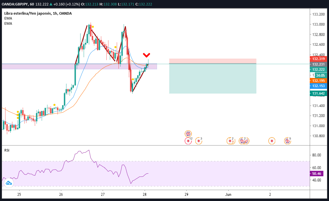Click the Jun label on the time axis
This screenshot has height=201, width=329.
[228, 194]
